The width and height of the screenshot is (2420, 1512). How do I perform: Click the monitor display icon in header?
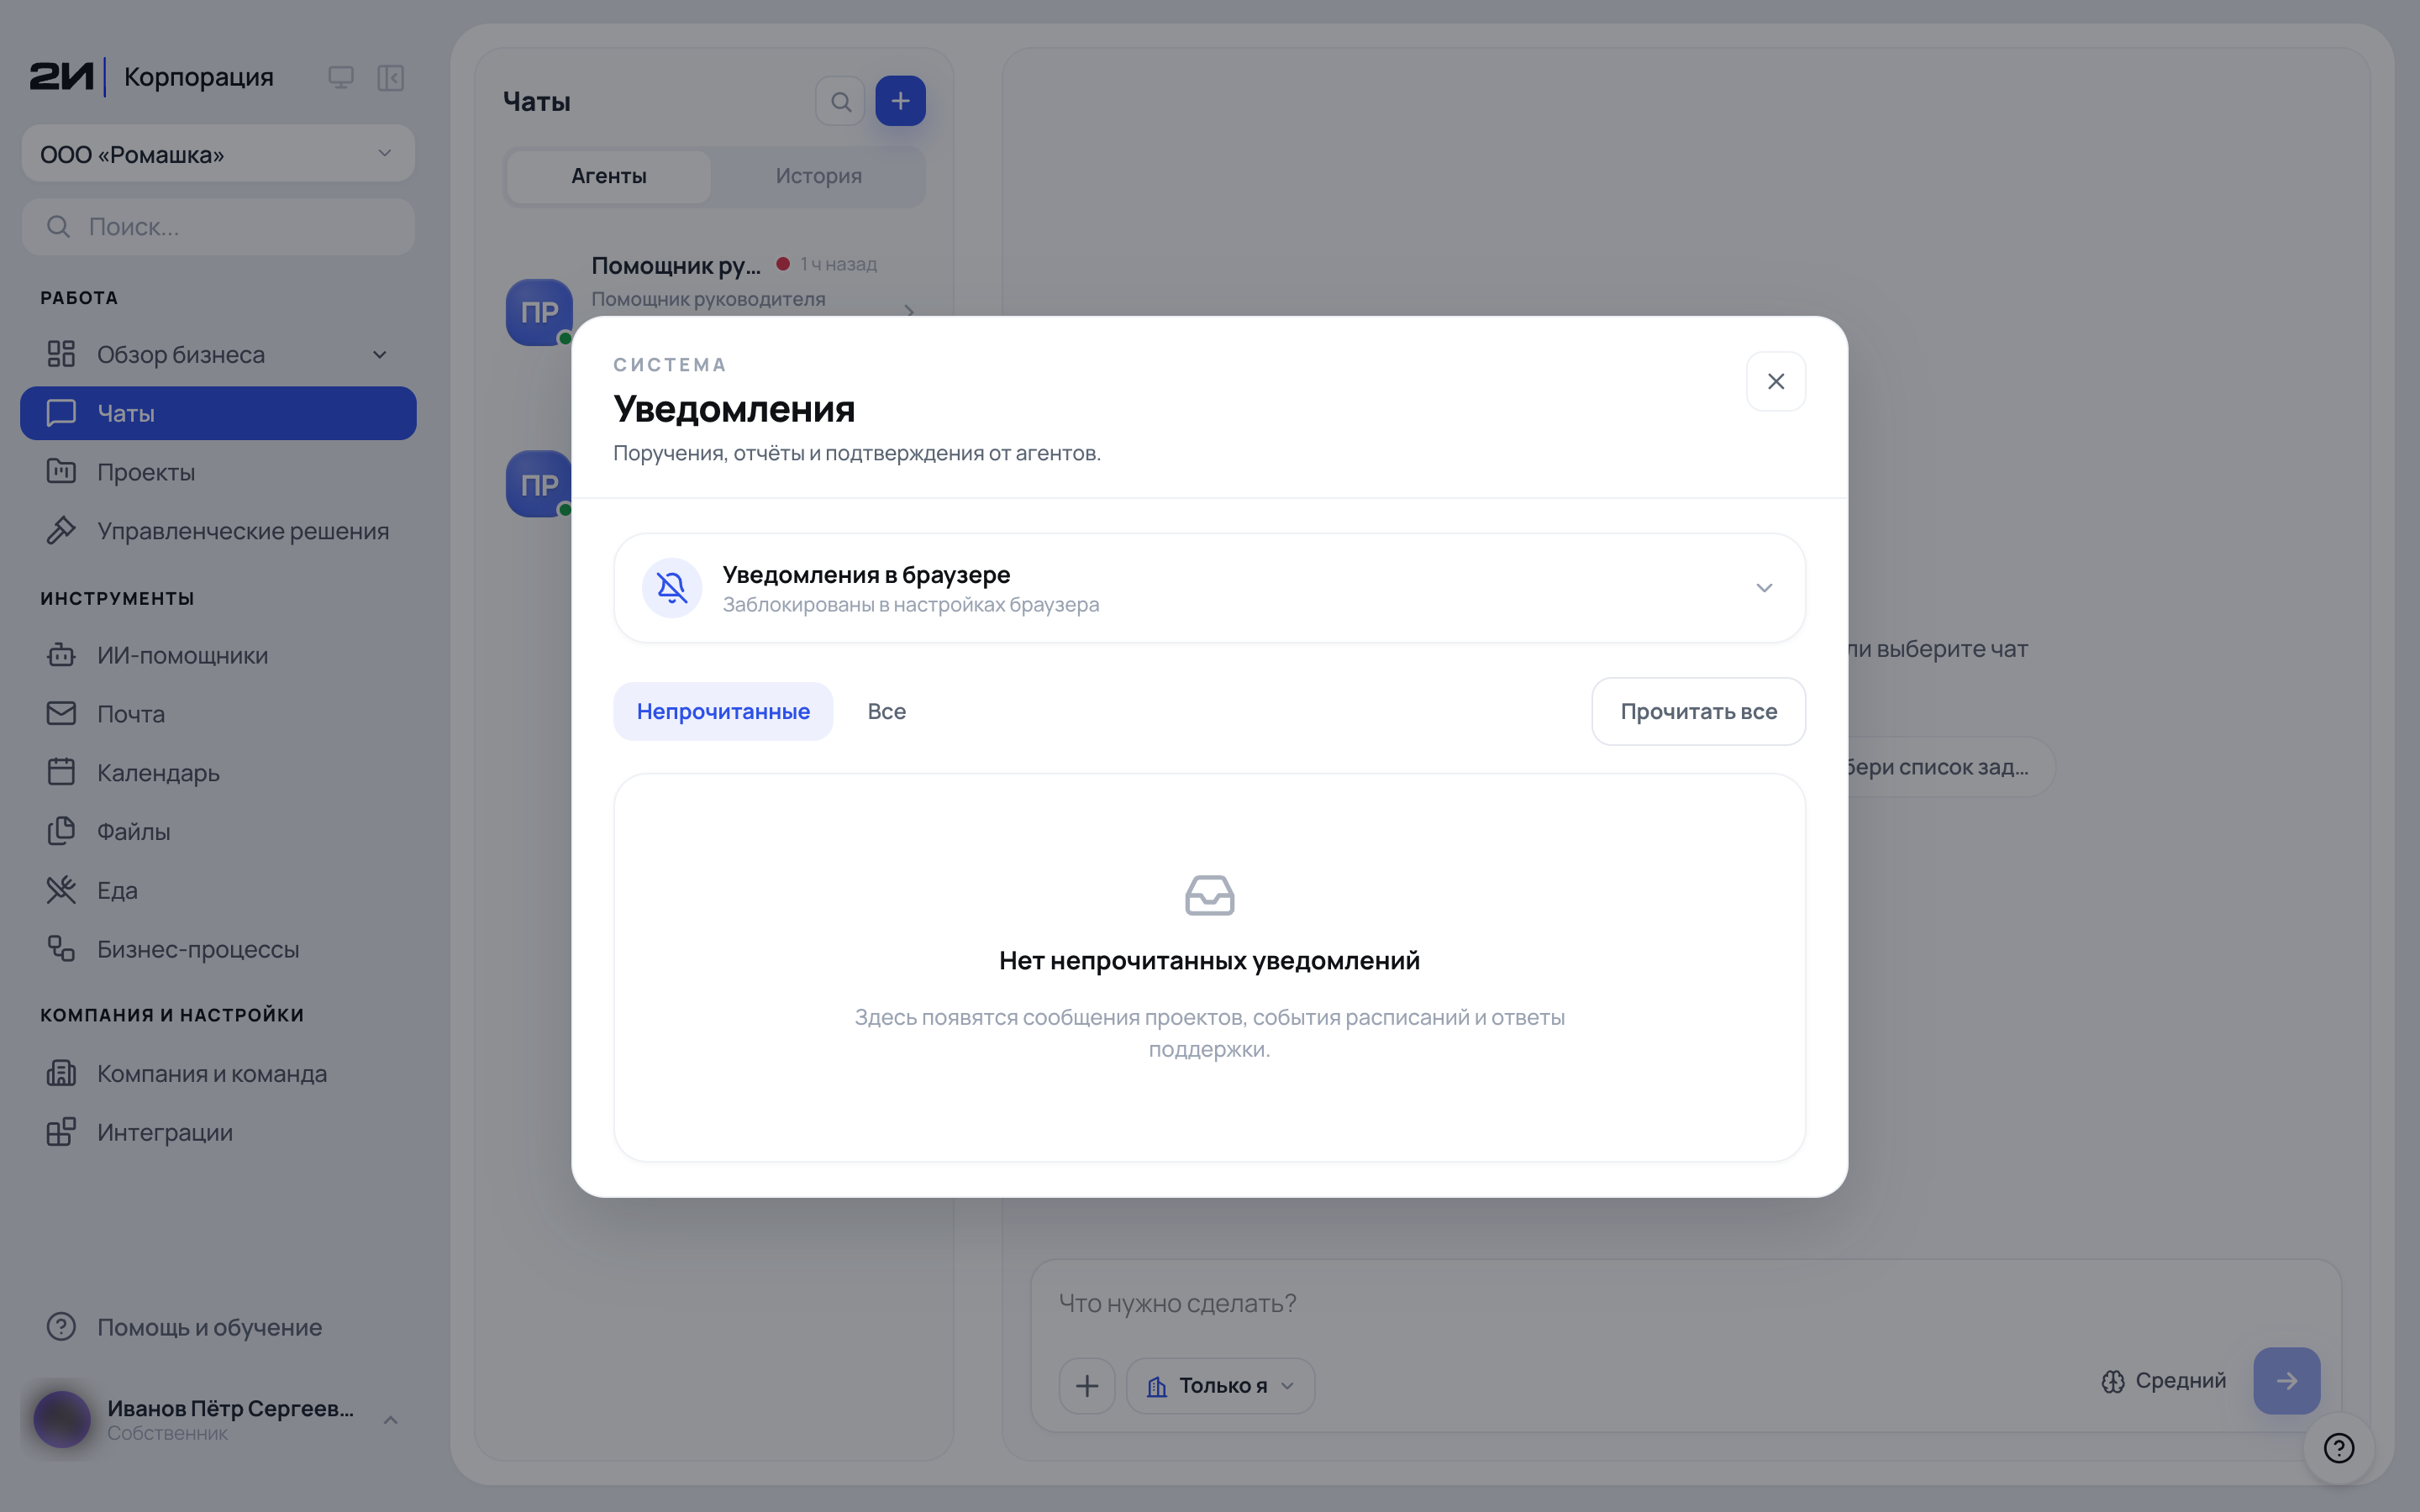(341, 77)
